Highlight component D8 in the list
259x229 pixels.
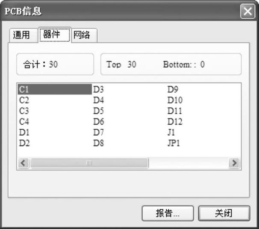[x=98, y=143]
